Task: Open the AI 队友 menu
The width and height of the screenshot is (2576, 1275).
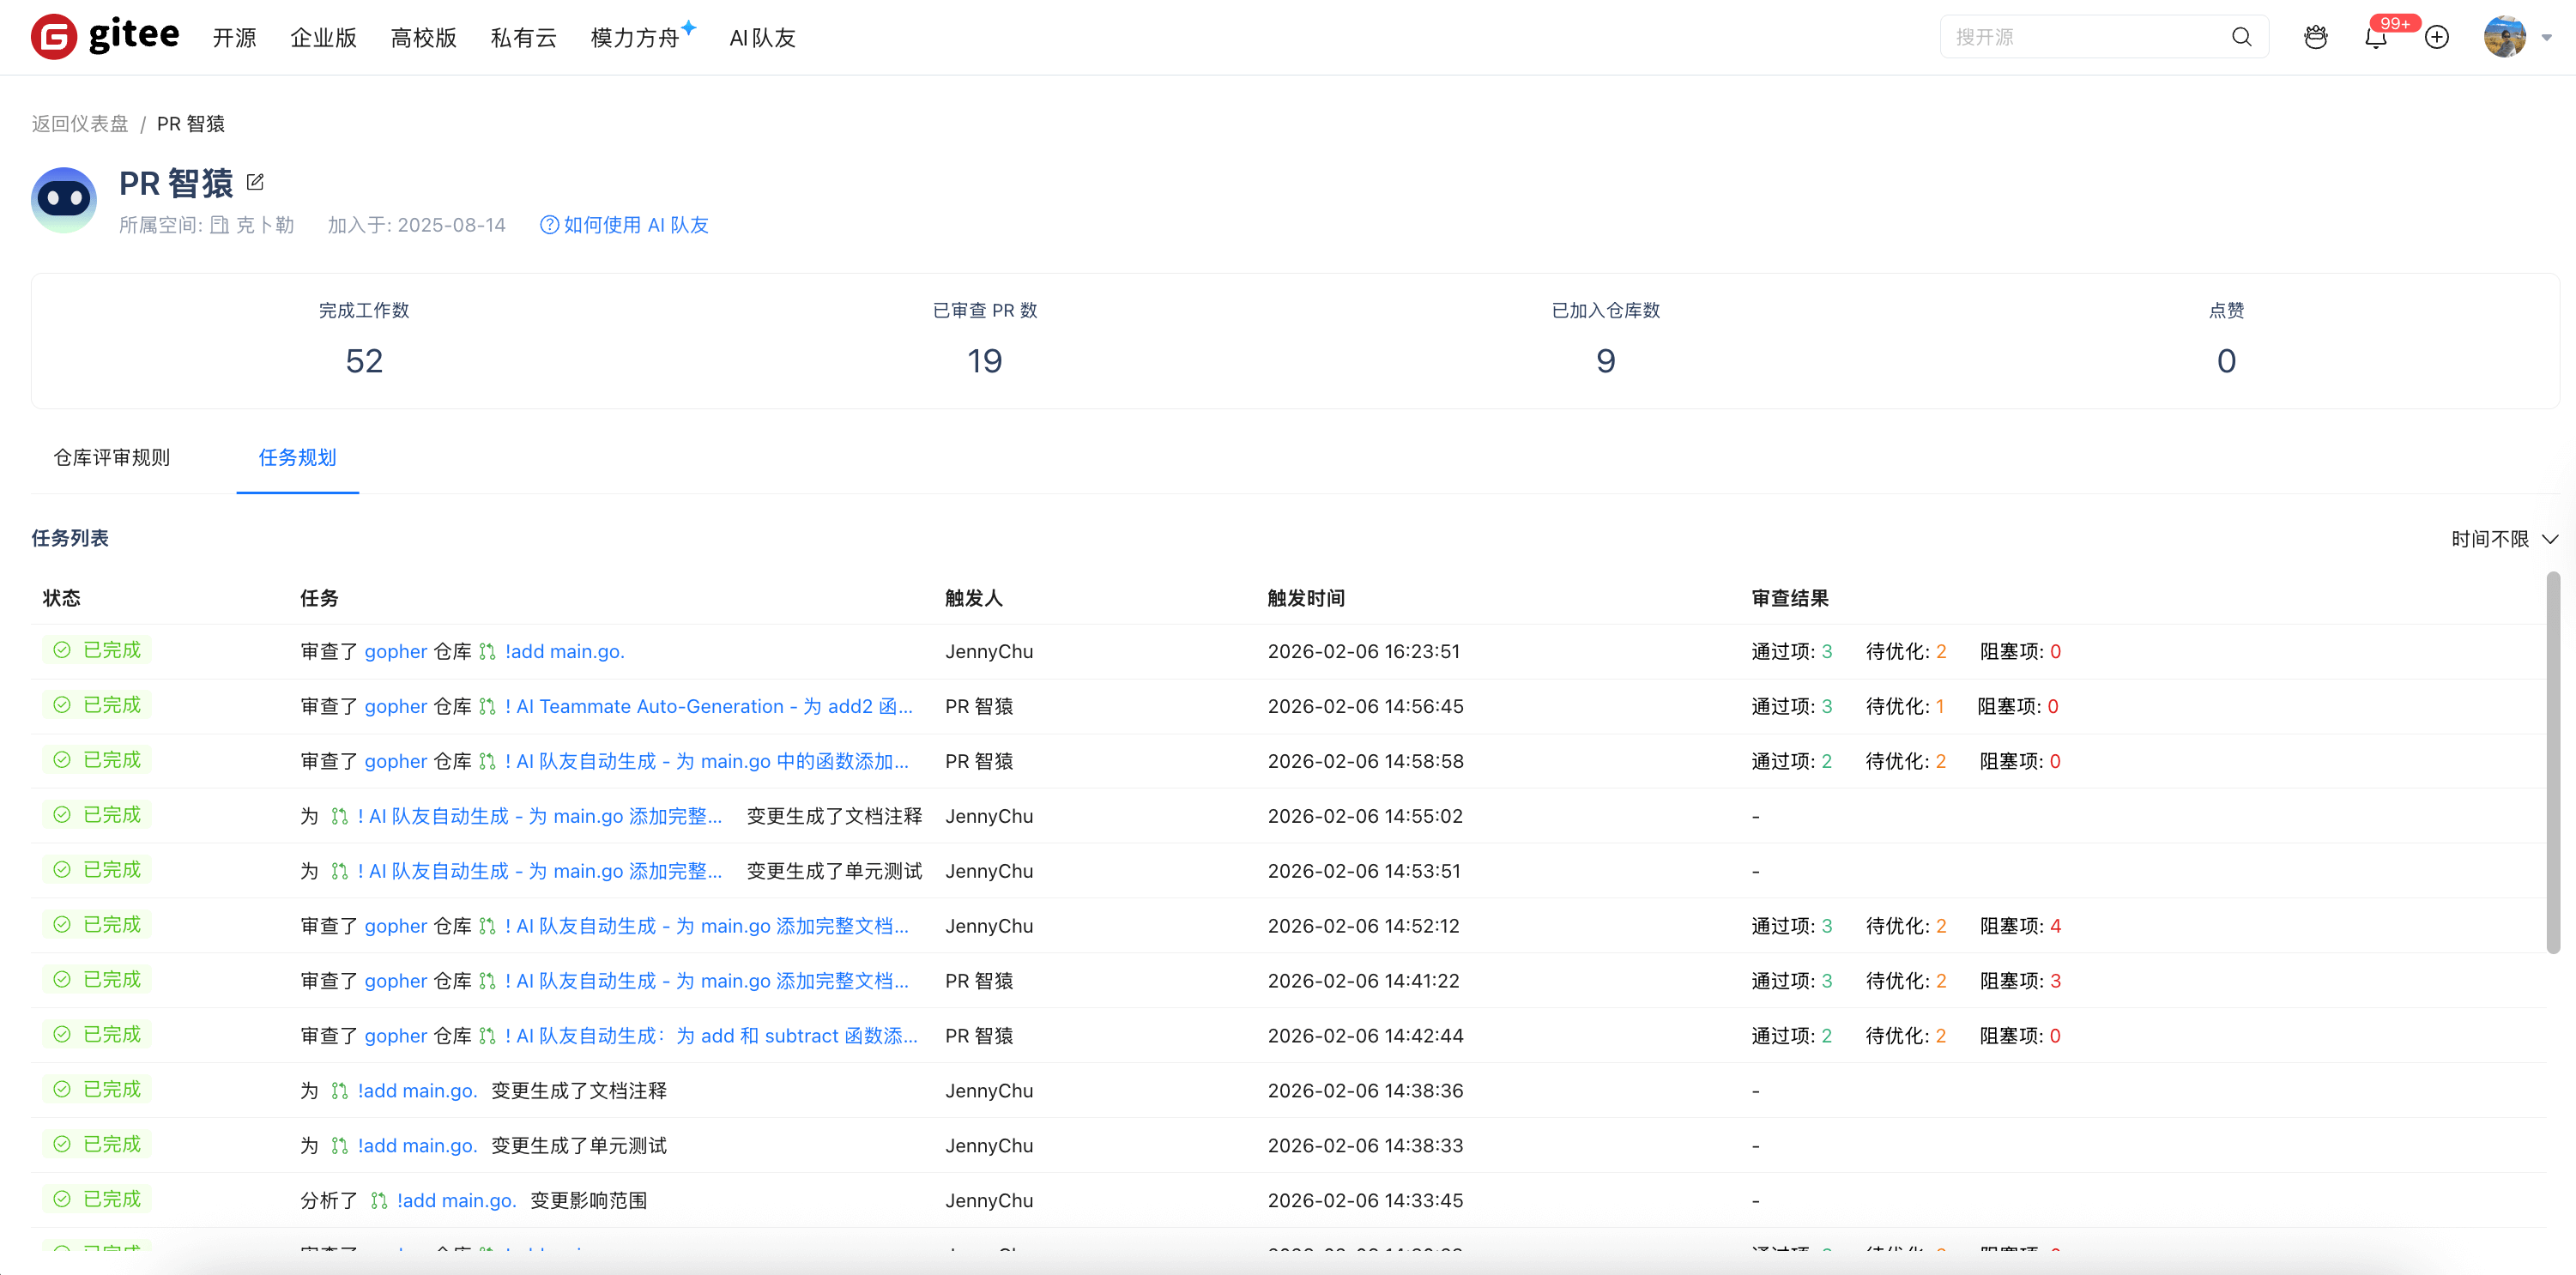Action: click(762, 38)
